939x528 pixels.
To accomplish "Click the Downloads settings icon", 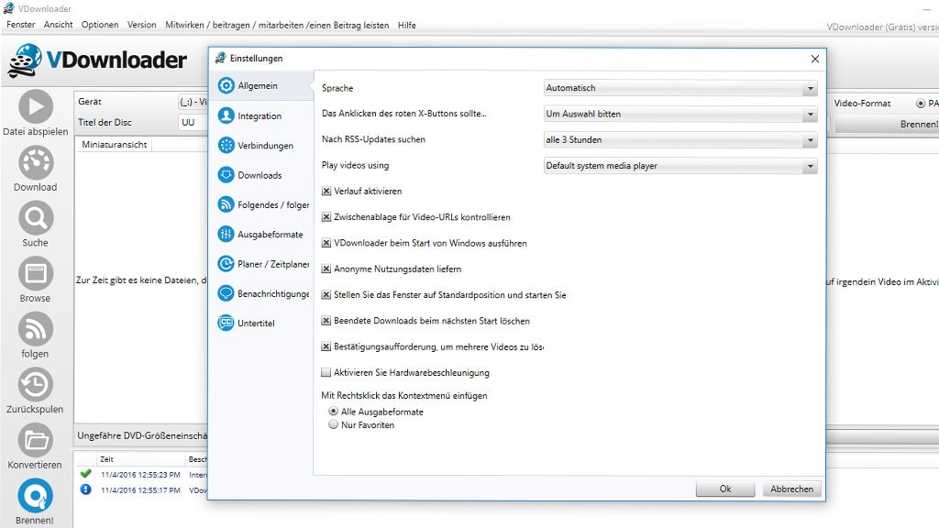I will pyautogui.click(x=226, y=175).
